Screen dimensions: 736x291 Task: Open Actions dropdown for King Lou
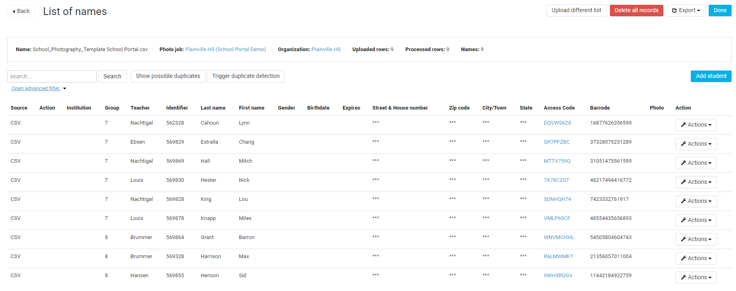pos(696,201)
